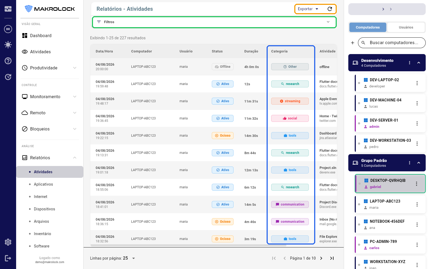Go to next page arrow
430x269 pixels.
pyautogui.click(x=321, y=258)
